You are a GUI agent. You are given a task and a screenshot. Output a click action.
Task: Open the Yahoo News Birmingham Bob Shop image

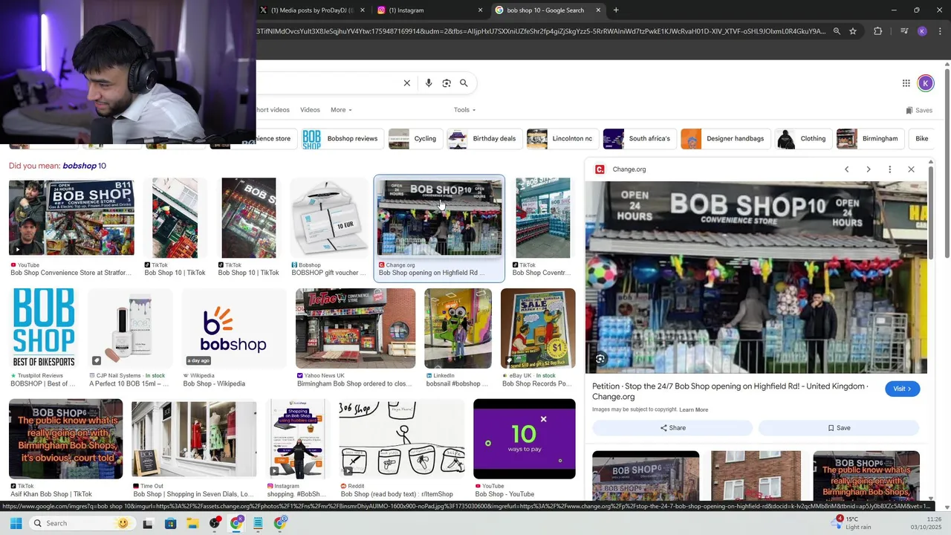point(355,328)
